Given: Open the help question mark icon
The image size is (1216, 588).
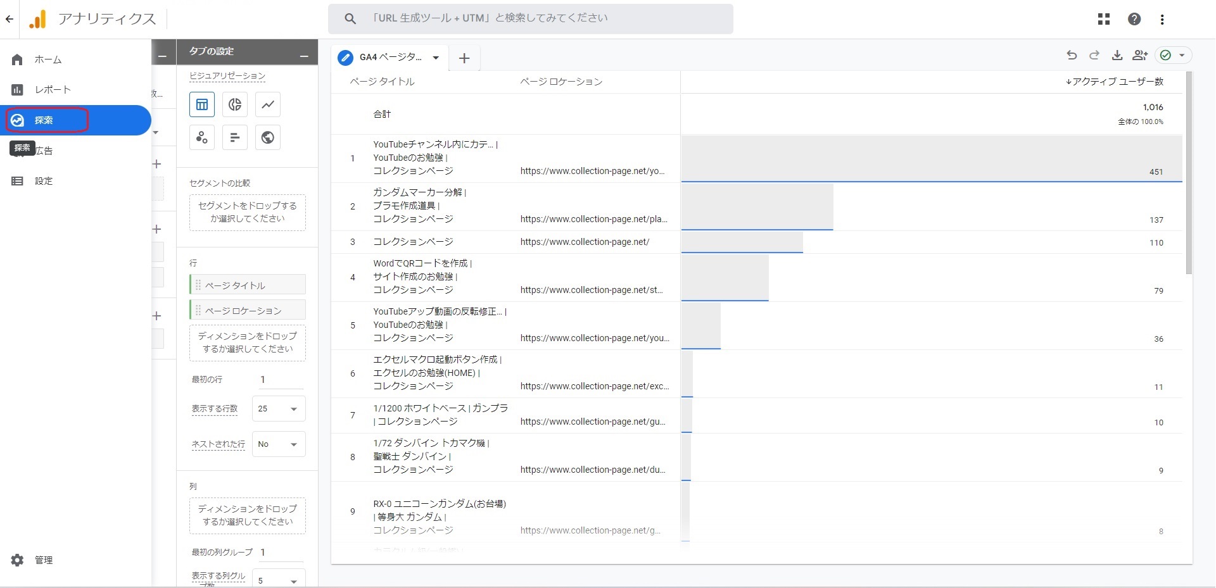Looking at the screenshot, I should [1134, 19].
